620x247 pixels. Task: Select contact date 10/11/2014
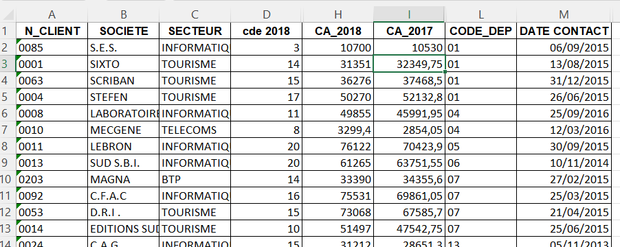[x=564, y=163]
